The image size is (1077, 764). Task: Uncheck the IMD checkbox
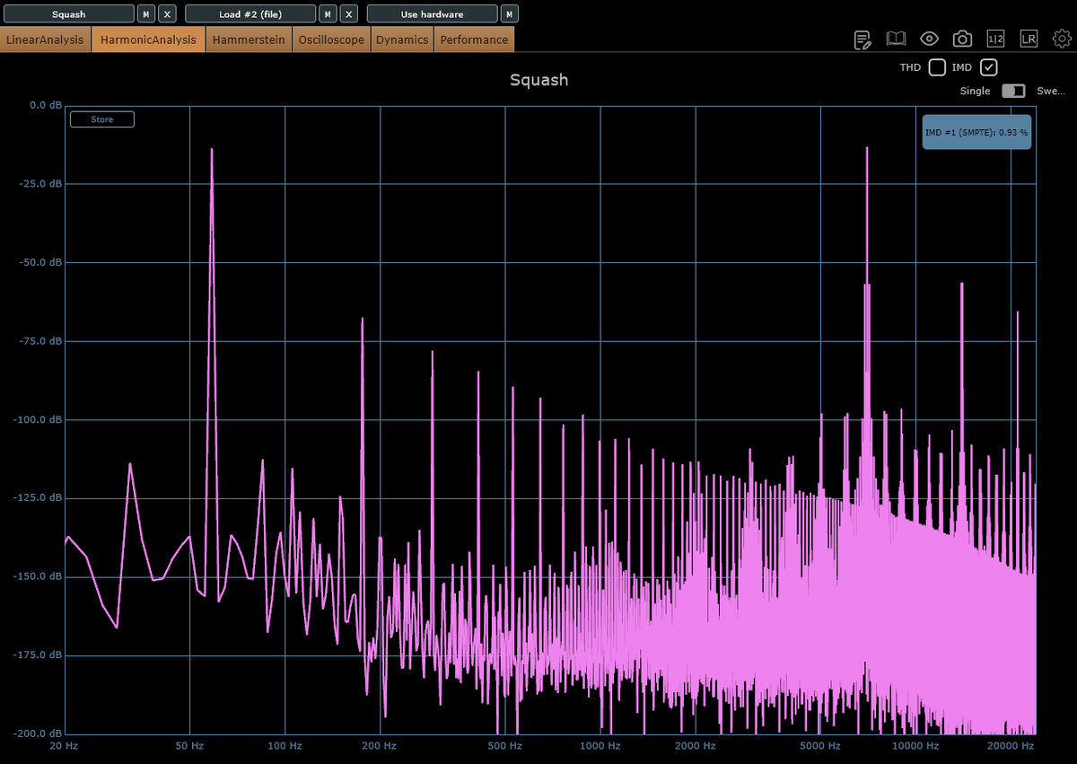coord(989,67)
